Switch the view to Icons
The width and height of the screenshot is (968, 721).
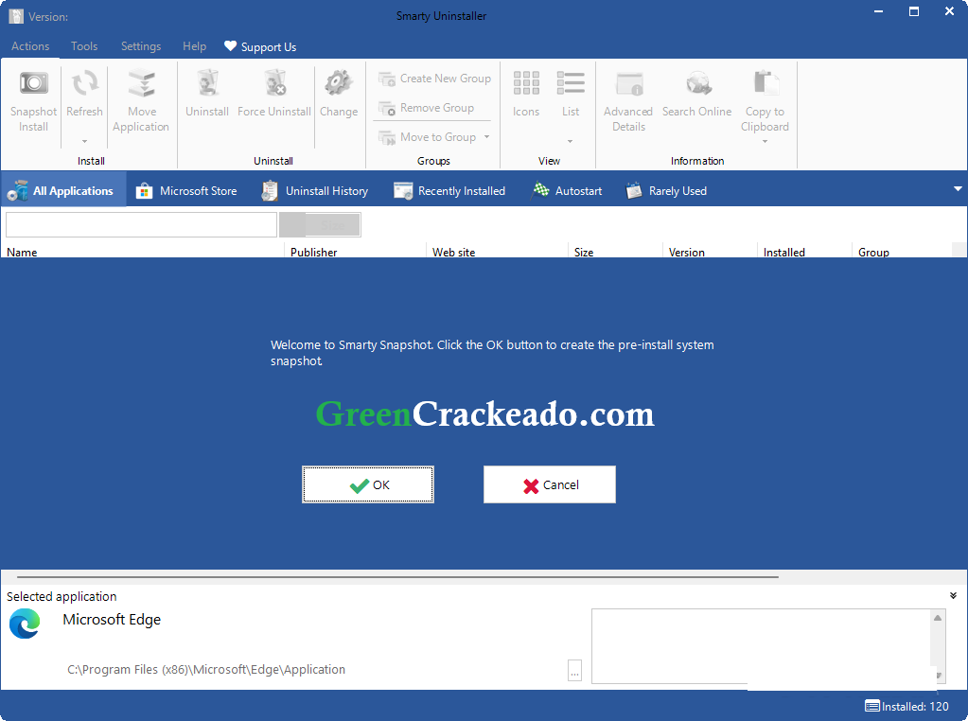point(525,93)
